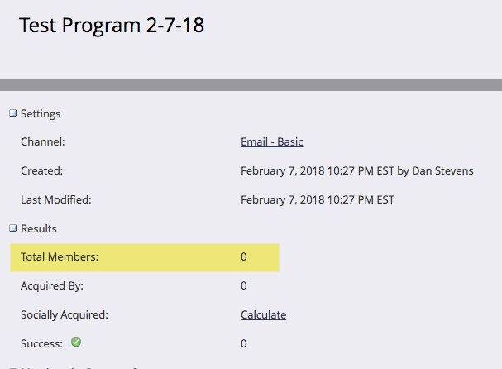Click Calculate for Socially Acquired

[x=263, y=314]
